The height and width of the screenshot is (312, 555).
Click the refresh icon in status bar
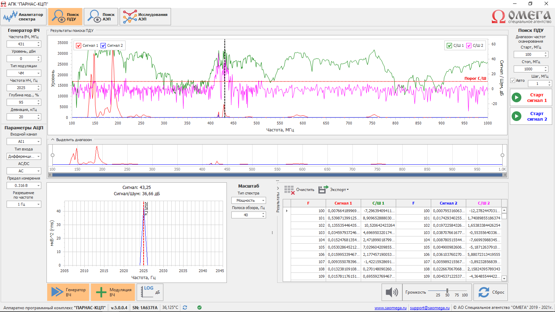[x=185, y=307]
